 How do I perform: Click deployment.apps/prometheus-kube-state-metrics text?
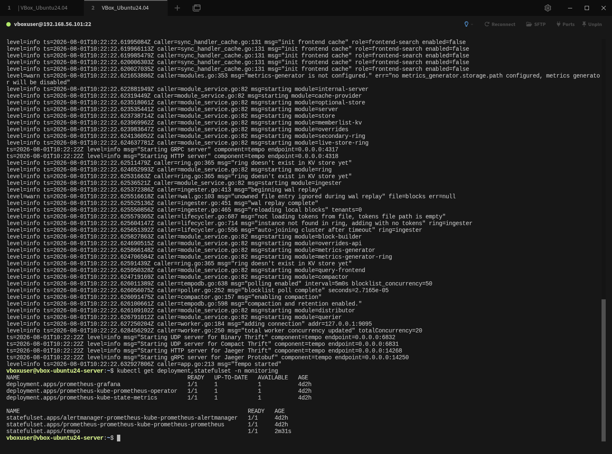82,398
